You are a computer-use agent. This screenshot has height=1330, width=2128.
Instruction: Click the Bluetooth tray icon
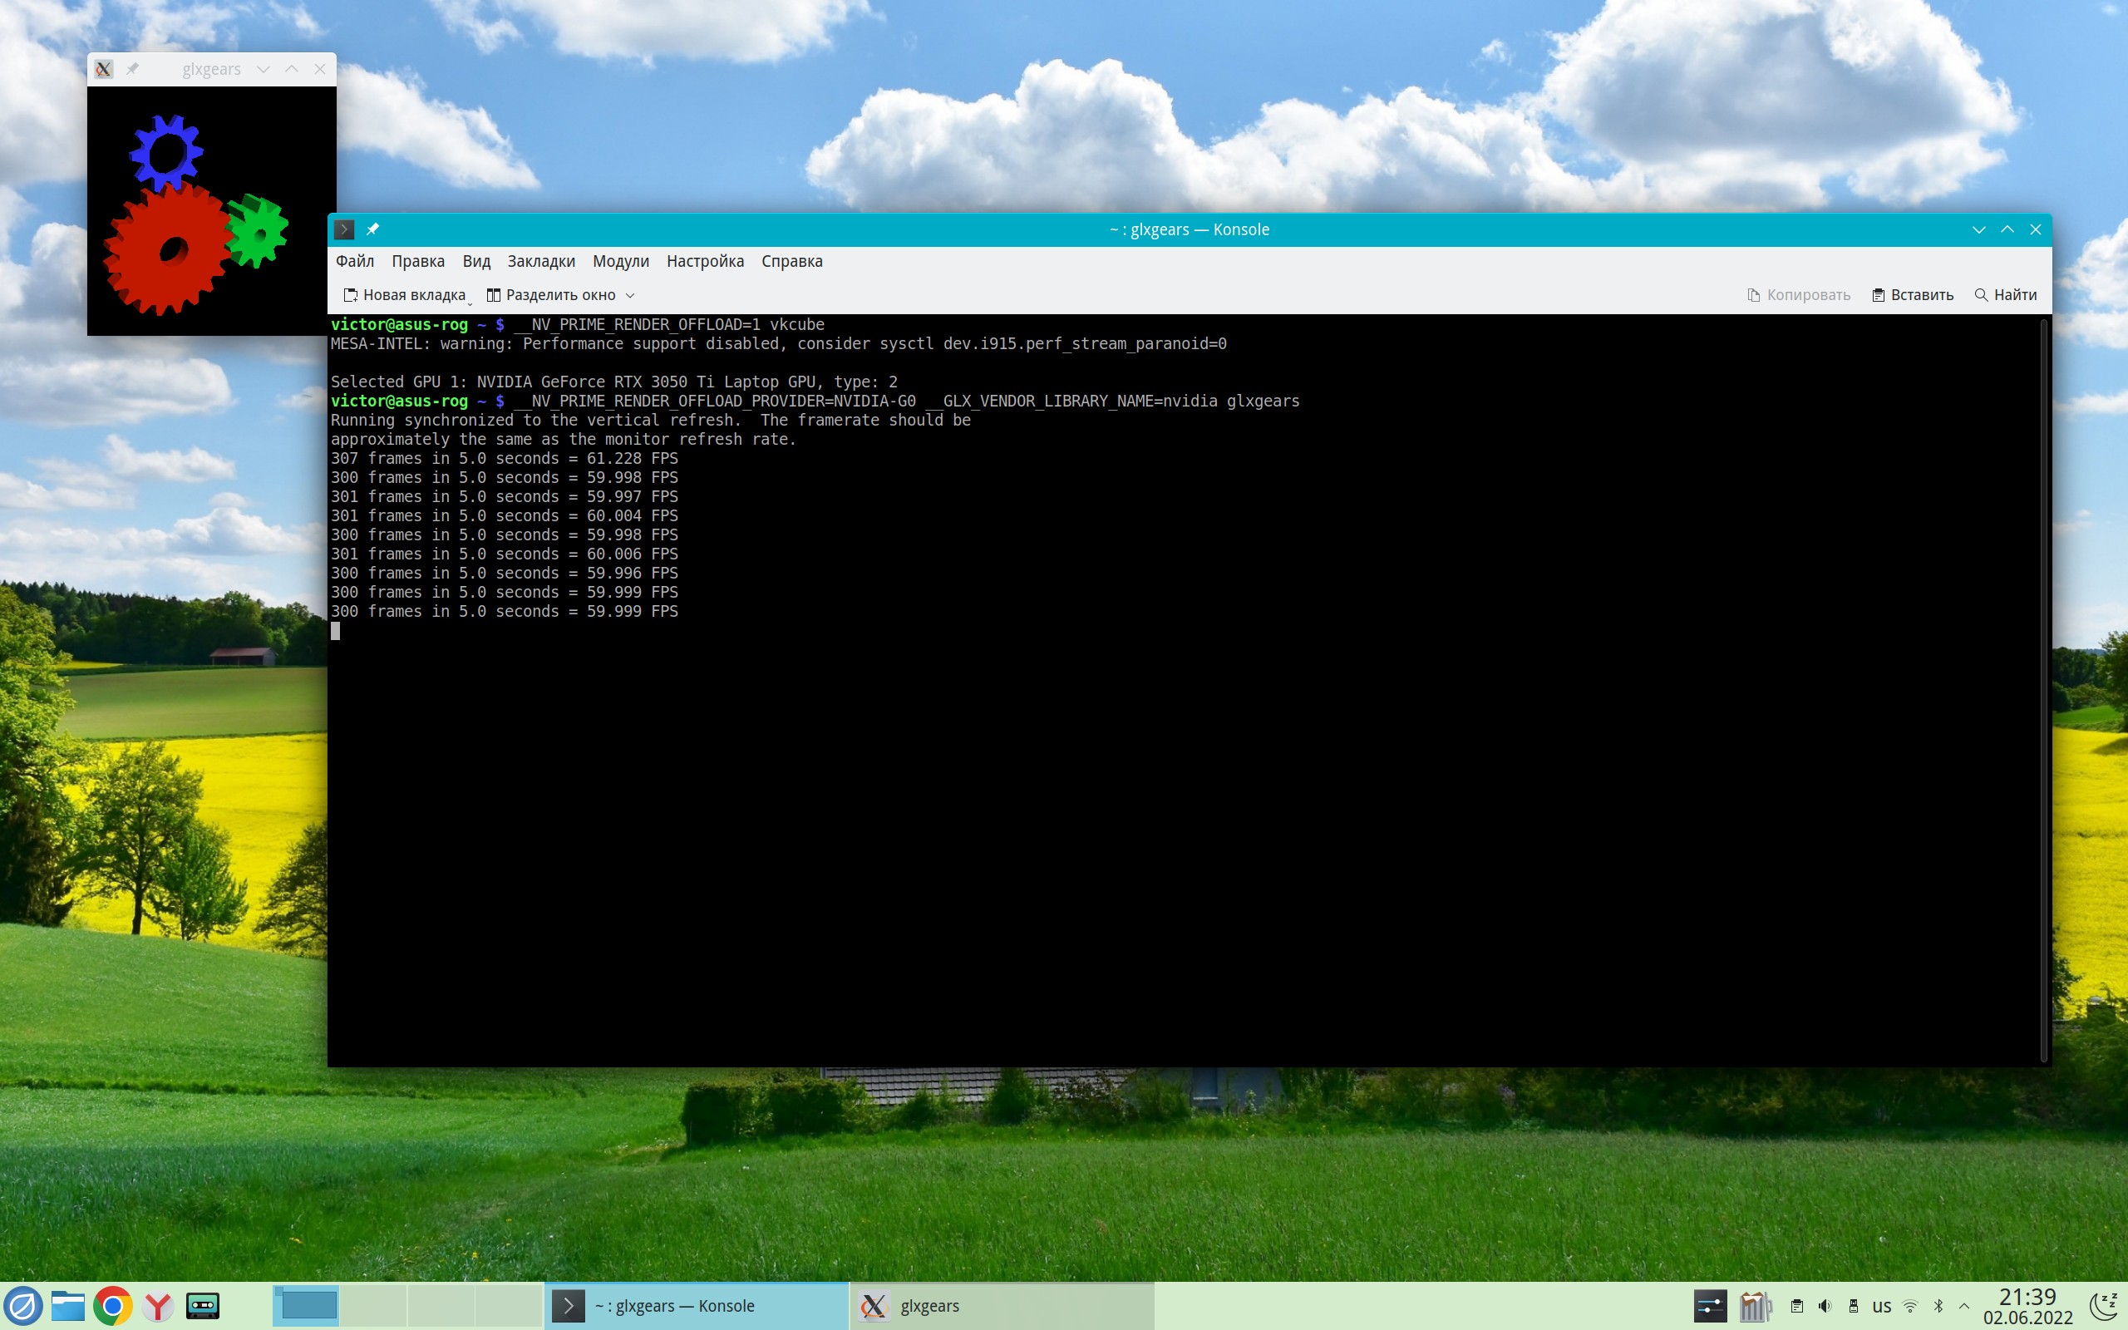point(1938,1305)
